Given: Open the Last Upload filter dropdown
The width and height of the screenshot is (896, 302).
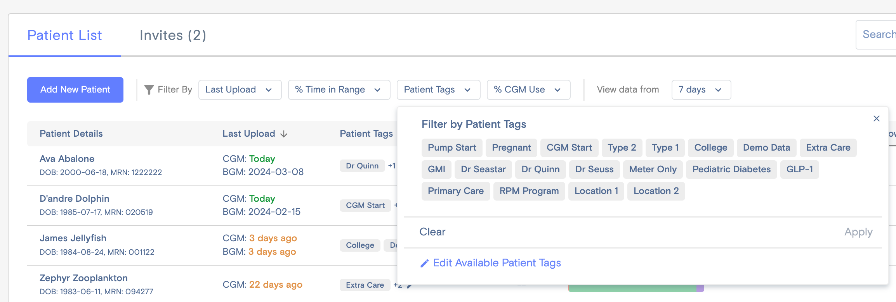Looking at the screenshot, I should tap(240, 89).
